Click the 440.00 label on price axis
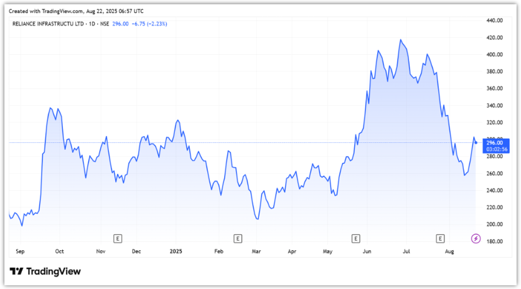 (494, 21)
